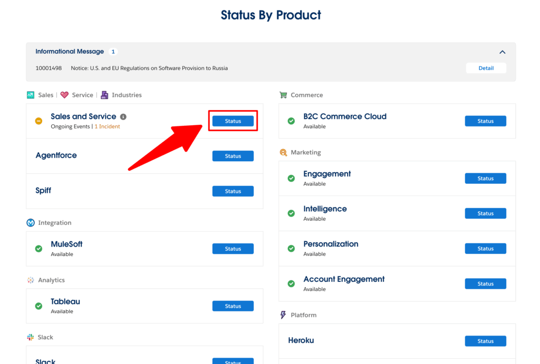Click the Engagement product name
This screenshot has width=540, height=364.
coord(327,174)
